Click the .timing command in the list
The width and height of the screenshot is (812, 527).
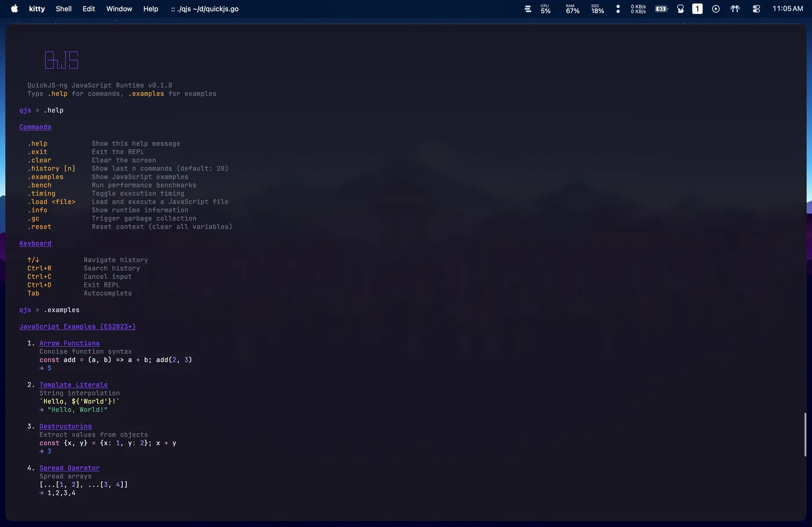(42, 194)
